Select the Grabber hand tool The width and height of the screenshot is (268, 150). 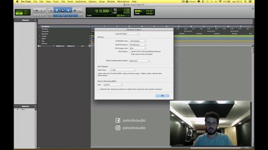(x=68, y=10)
